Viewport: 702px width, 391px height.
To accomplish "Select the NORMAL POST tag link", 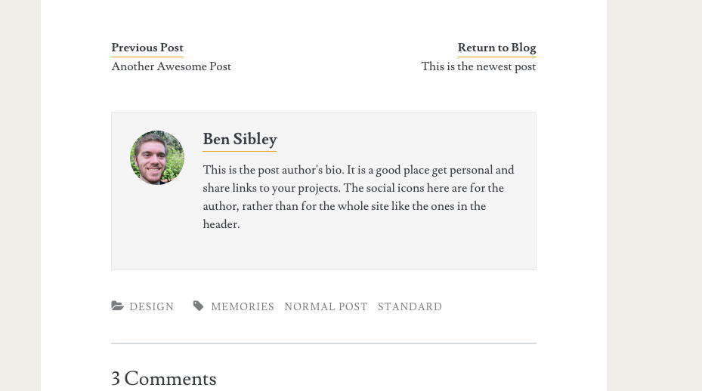I will [x=326, y=306].
